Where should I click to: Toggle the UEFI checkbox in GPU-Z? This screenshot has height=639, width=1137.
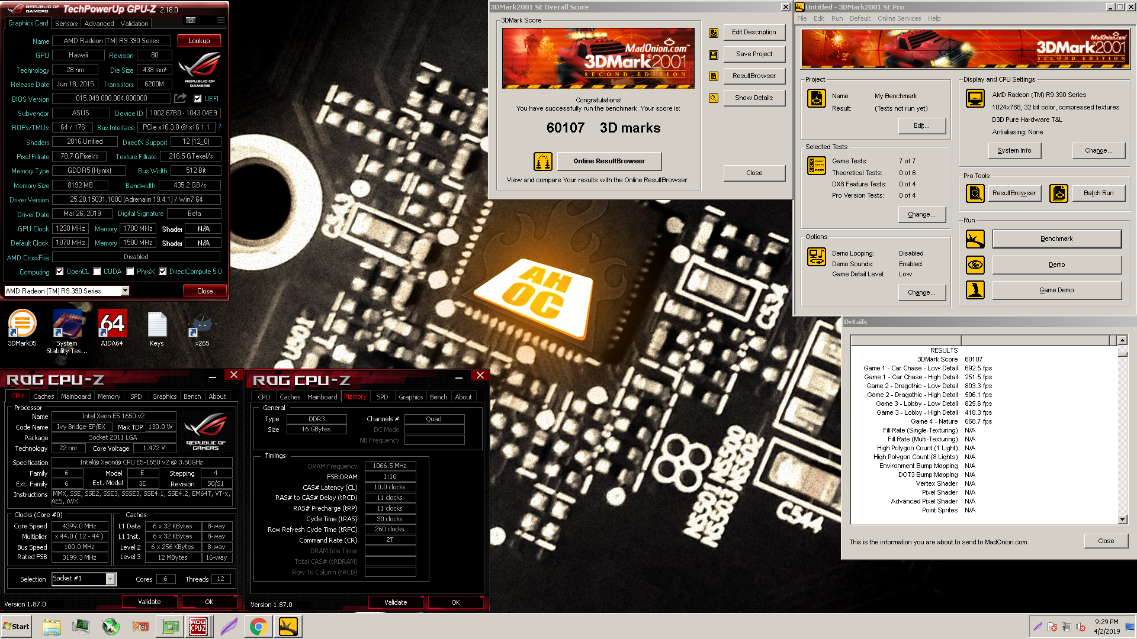click(198, 99)
